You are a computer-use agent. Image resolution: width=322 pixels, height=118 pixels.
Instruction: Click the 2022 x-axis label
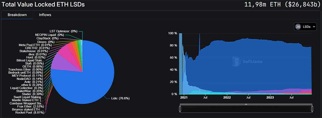pyautogui.click(x=227, y=98)
